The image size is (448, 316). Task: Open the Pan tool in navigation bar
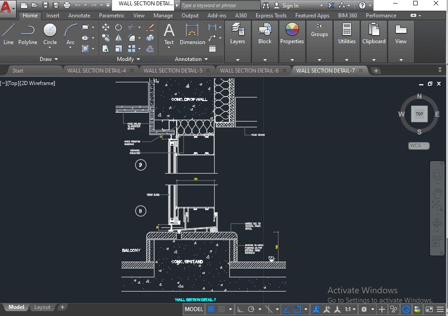(x=437, y=193)
